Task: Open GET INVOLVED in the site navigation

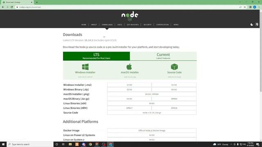Action: pos(133,24)
